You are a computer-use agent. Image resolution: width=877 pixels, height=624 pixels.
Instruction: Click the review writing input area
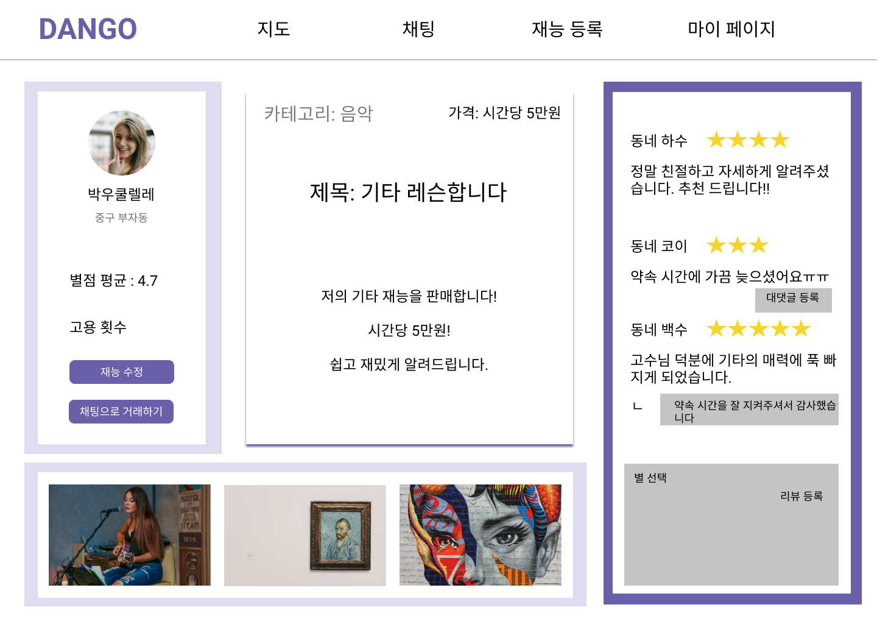(731, 542)
